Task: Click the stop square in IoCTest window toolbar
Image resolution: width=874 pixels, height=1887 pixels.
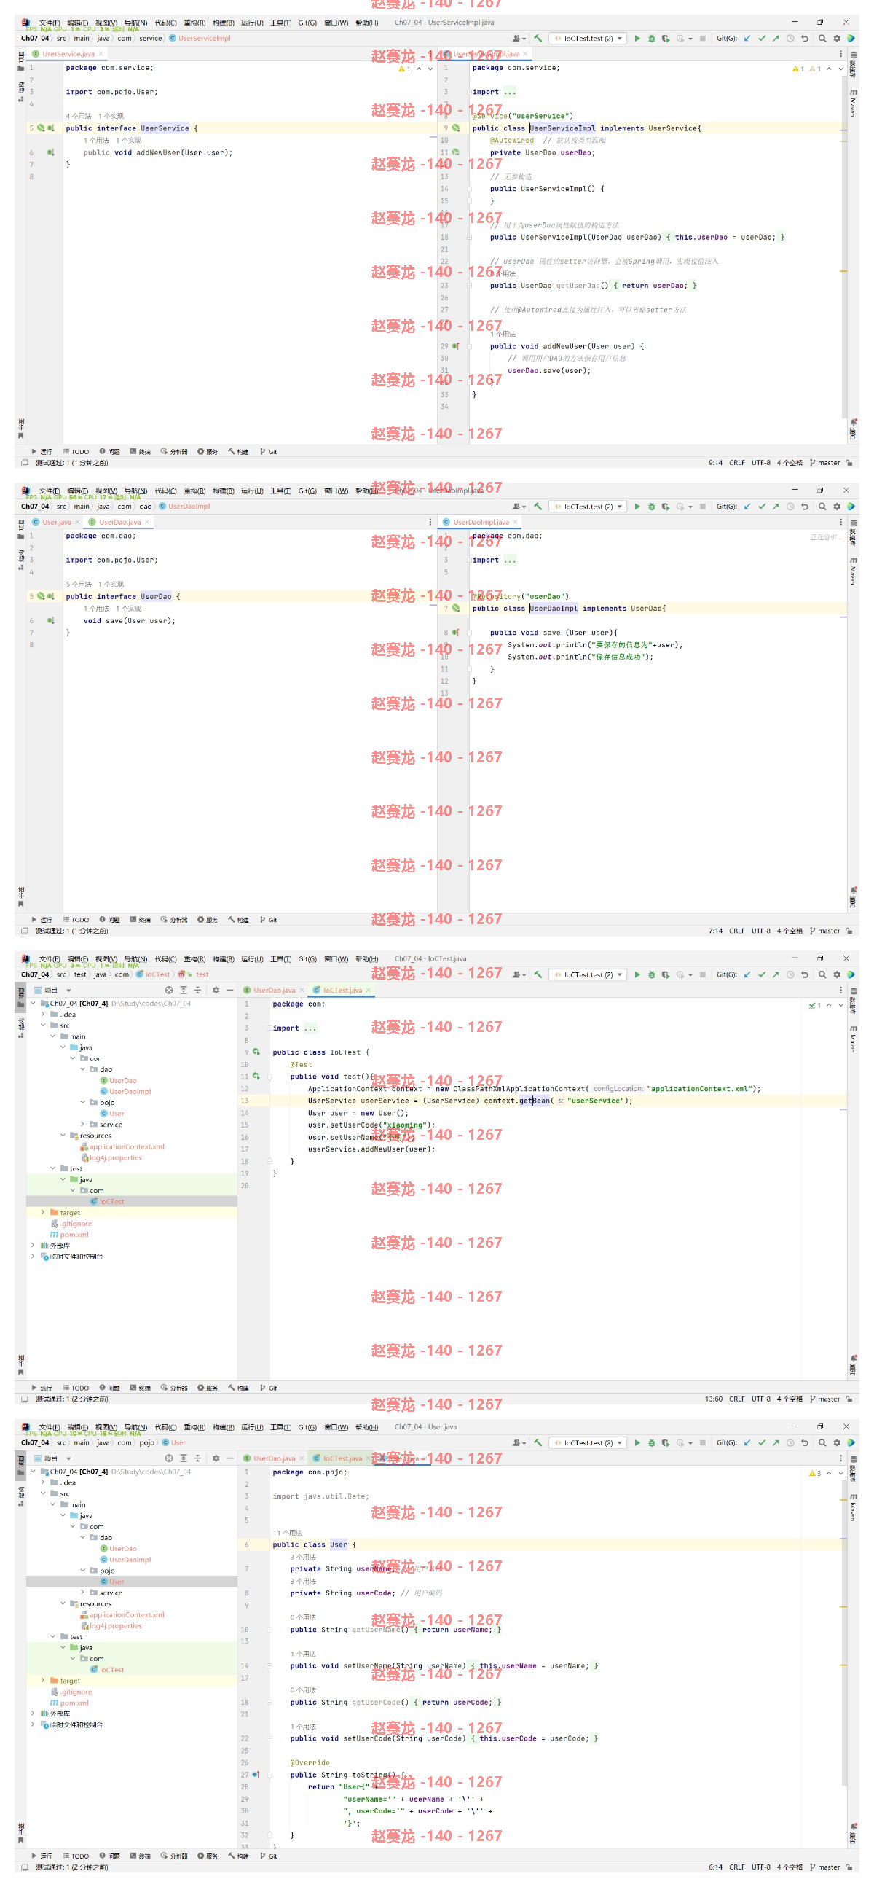Action: pos(703,974)
